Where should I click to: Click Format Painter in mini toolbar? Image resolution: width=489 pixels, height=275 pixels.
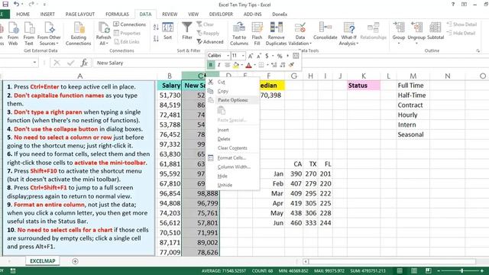[x=291, y=65]
